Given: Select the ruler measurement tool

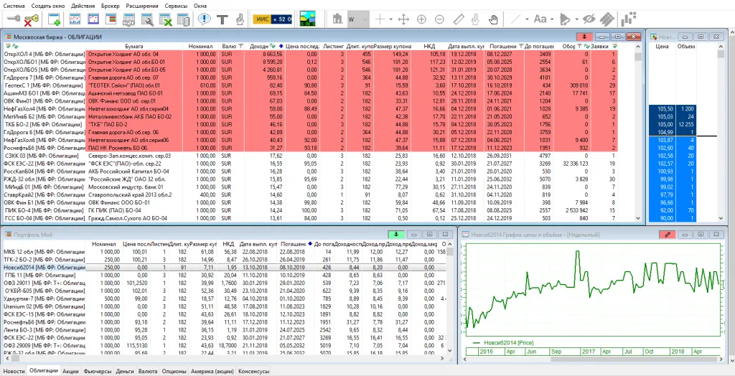Looking at the screenshot, I should [x=458, y=19].
